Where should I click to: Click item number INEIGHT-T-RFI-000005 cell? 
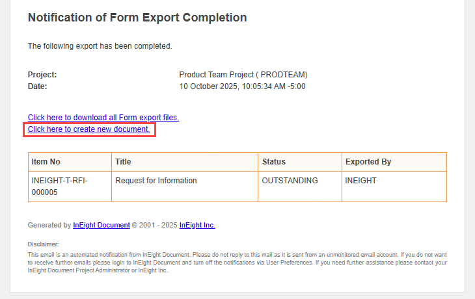coord(59,186)
